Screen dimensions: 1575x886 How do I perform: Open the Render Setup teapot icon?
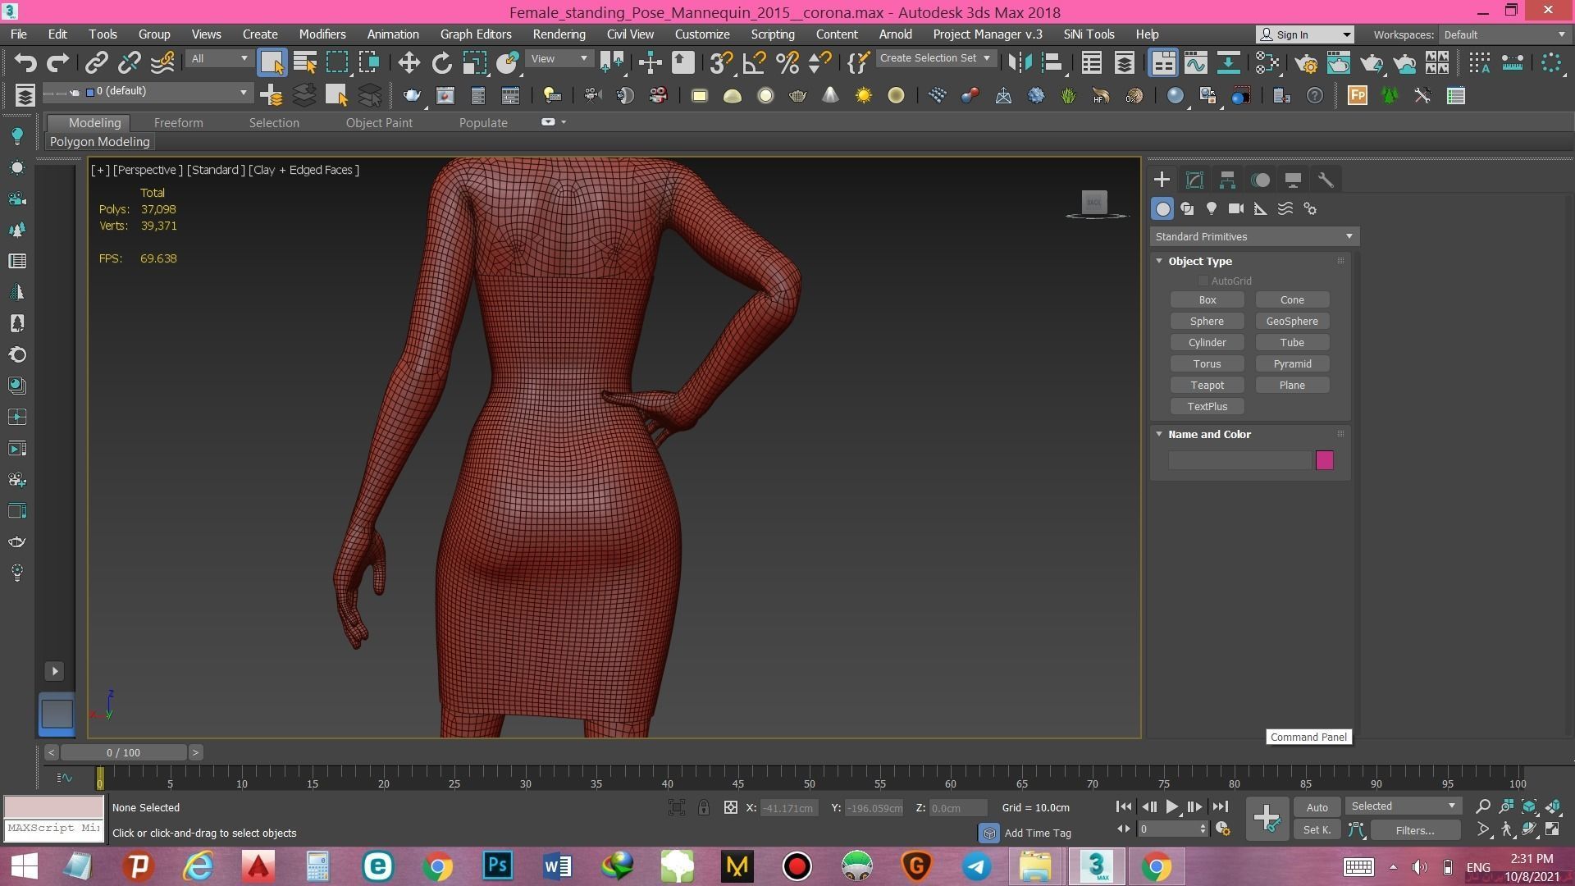1305,62
